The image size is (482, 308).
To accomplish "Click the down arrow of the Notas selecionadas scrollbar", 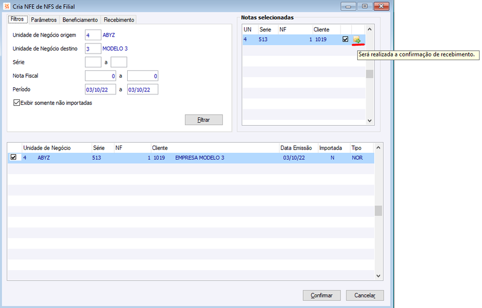I will pos(369,120).
